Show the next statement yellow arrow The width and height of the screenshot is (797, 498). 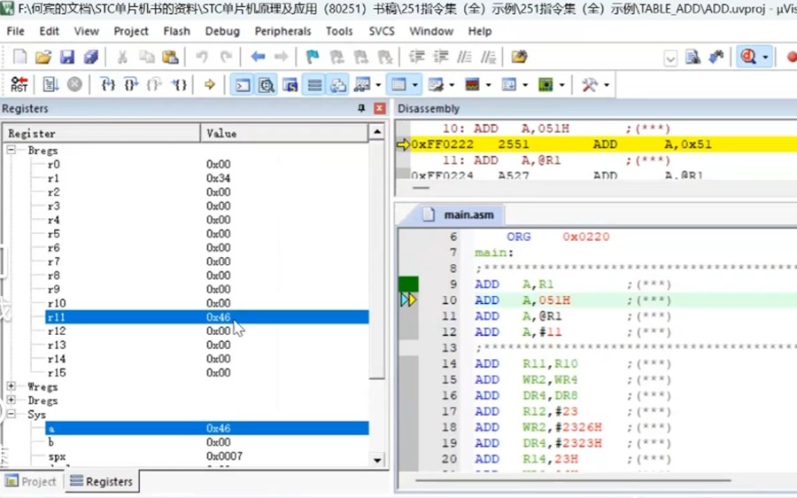coord(209,84)
